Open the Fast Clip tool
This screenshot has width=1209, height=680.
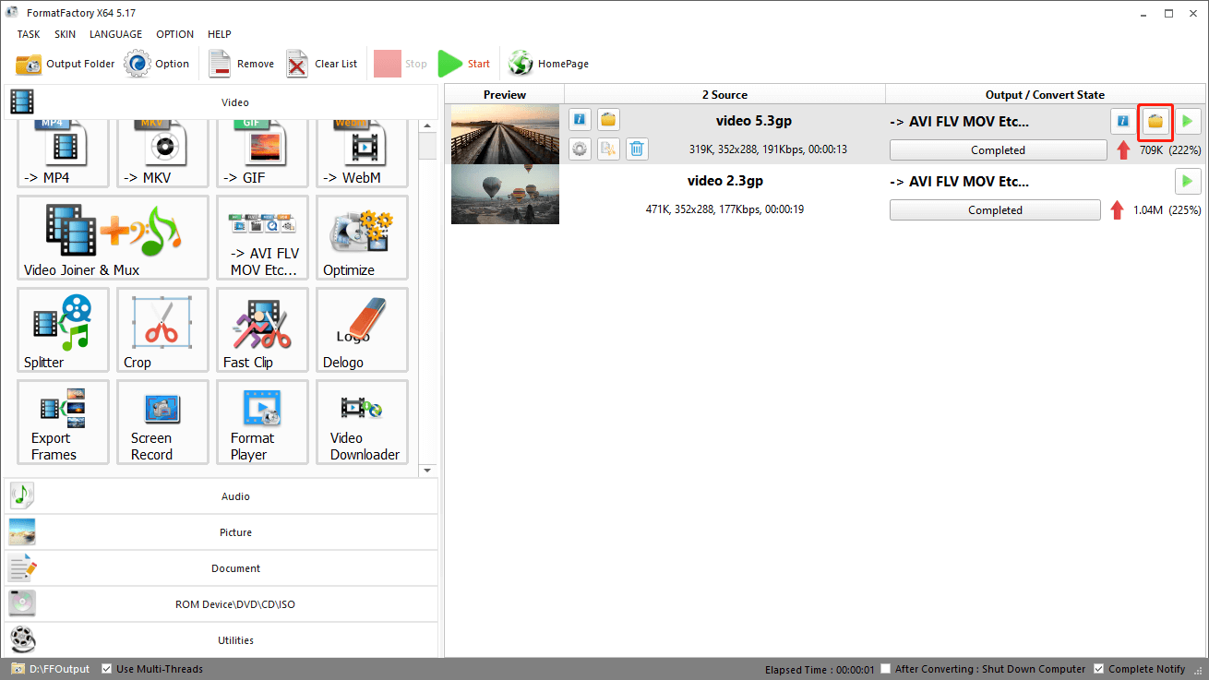pyautogui.click(x=262, y=330)
